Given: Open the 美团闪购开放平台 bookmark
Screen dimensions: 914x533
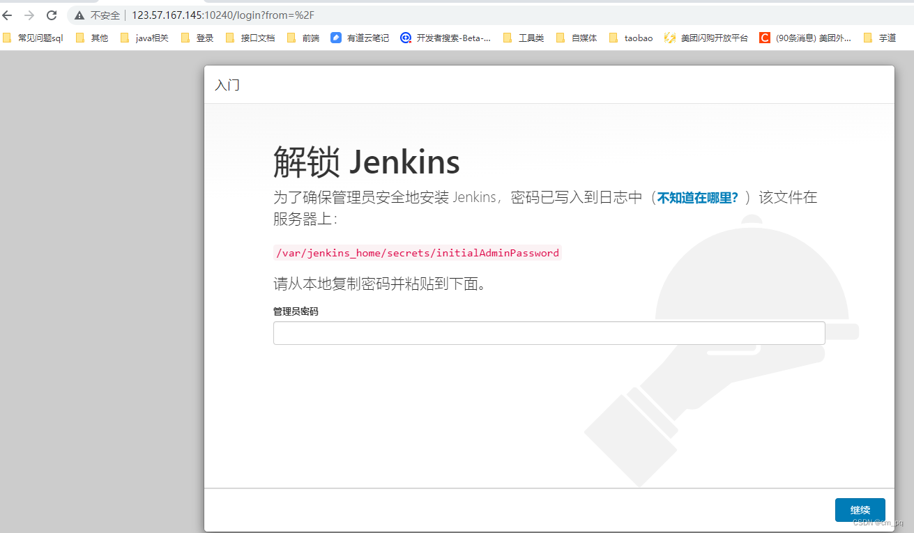Looking at the screenshot, I should coord(706,38).
